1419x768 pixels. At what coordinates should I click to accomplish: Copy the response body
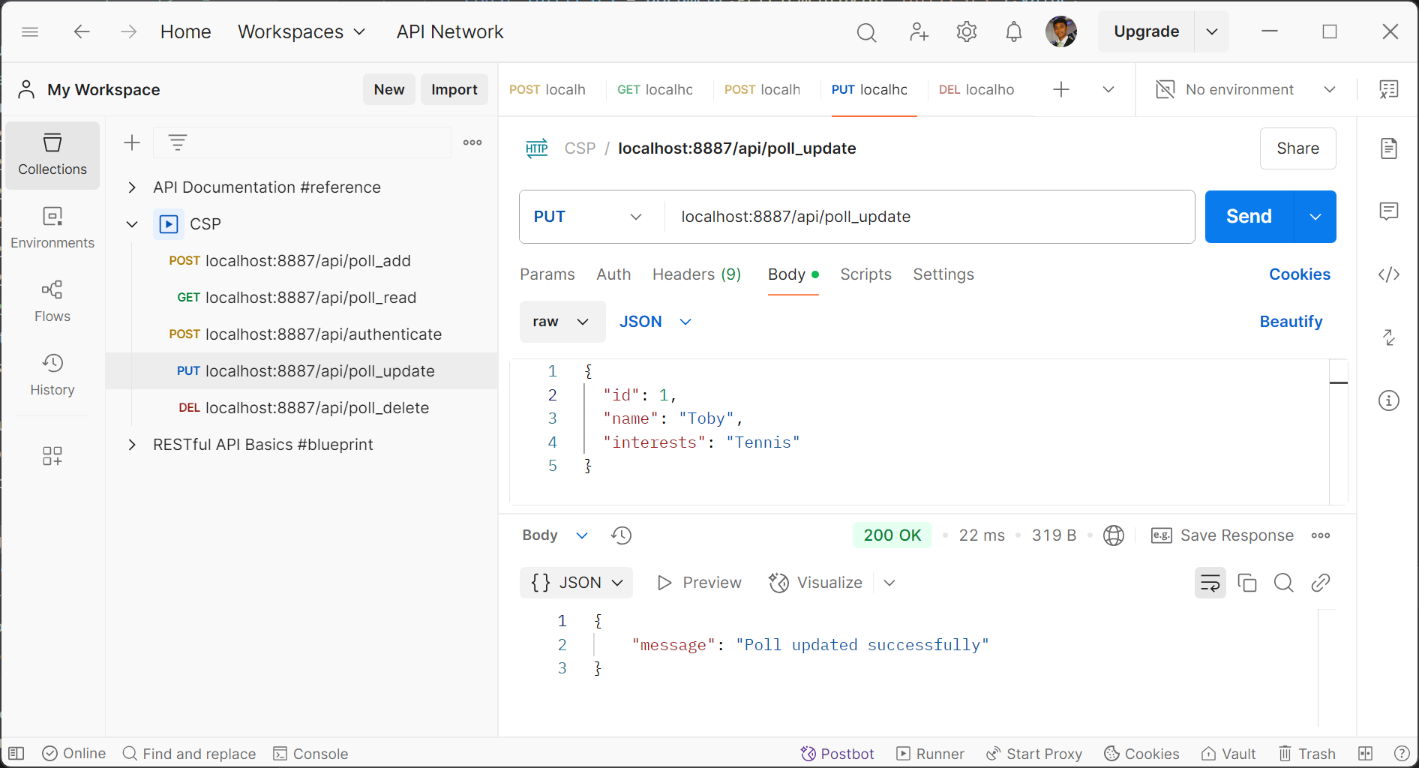(1246, 583)
